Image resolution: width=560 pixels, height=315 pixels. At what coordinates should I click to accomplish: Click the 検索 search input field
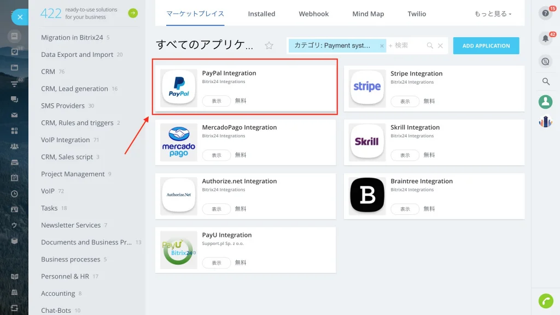409,46
